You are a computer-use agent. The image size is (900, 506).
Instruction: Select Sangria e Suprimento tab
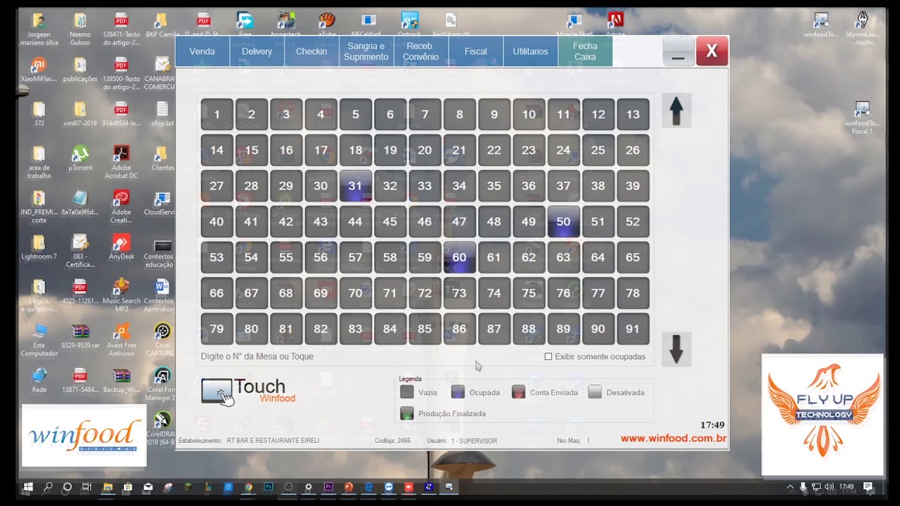[366, 51]
